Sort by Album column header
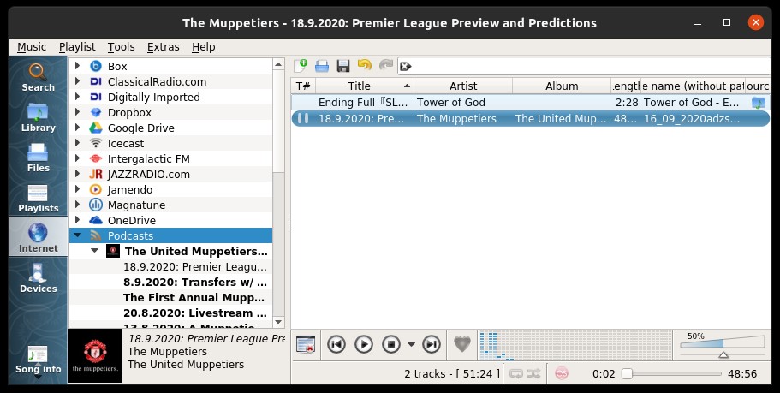The height and width of the screenshot is (393, 780). [x=562, y=86]
